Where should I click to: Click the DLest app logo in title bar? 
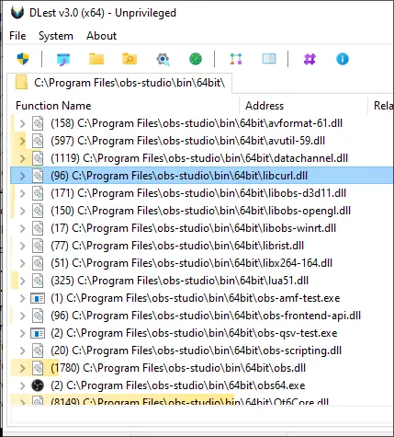point(17,13)
